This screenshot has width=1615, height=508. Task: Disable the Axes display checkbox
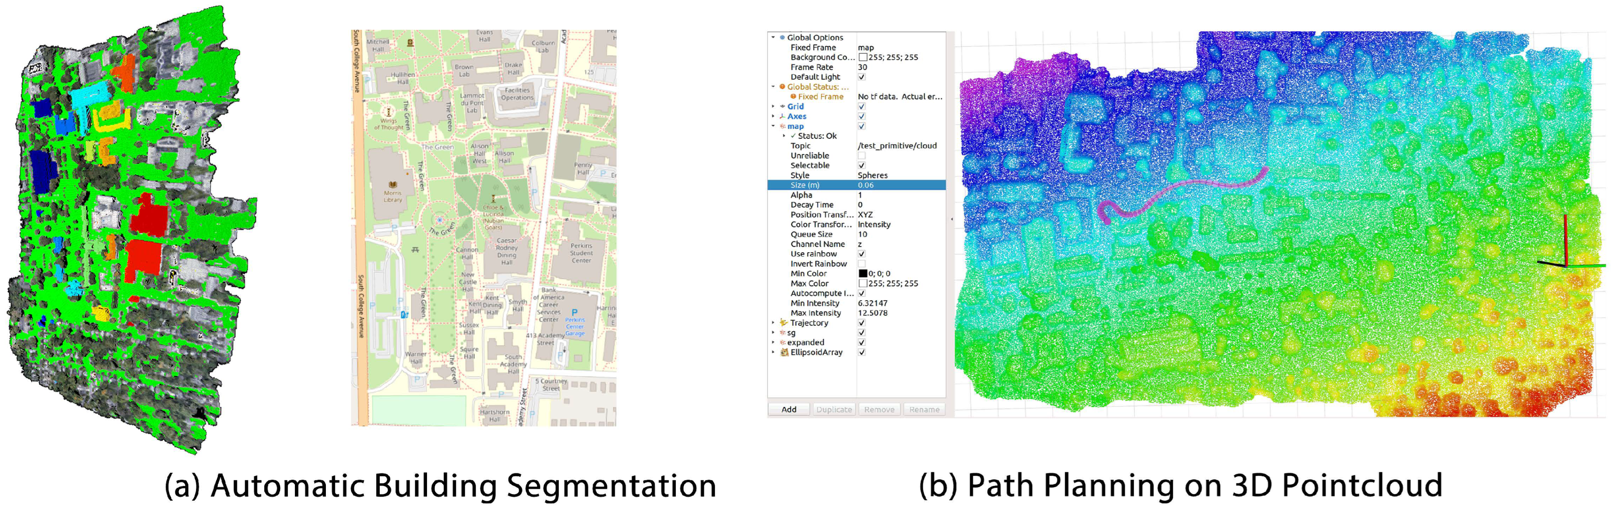(861, 117)
